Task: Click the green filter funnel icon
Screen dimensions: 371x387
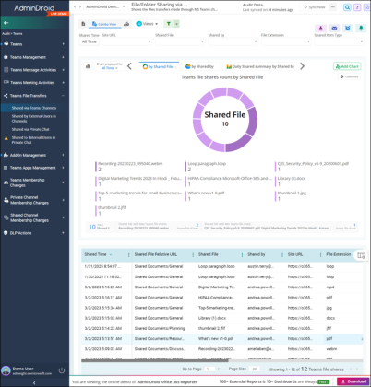Action: [169, 24]
